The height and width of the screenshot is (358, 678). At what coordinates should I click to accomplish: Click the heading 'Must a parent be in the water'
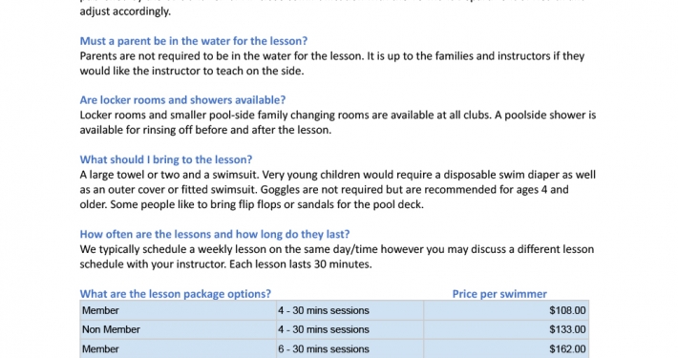click(x=193, y=41)
